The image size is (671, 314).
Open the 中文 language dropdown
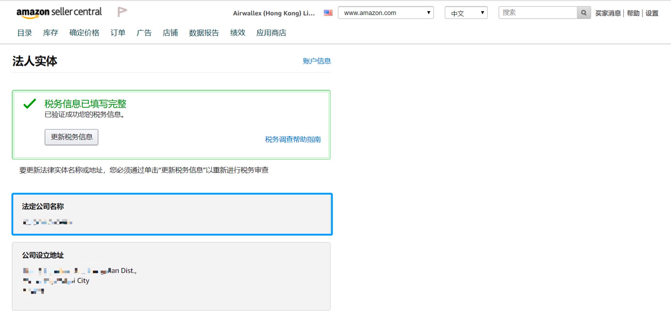[x=466, y=13]
